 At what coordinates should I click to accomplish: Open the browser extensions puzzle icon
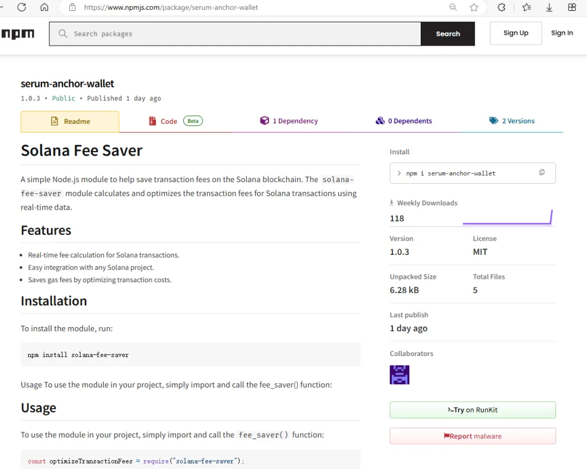501,7
